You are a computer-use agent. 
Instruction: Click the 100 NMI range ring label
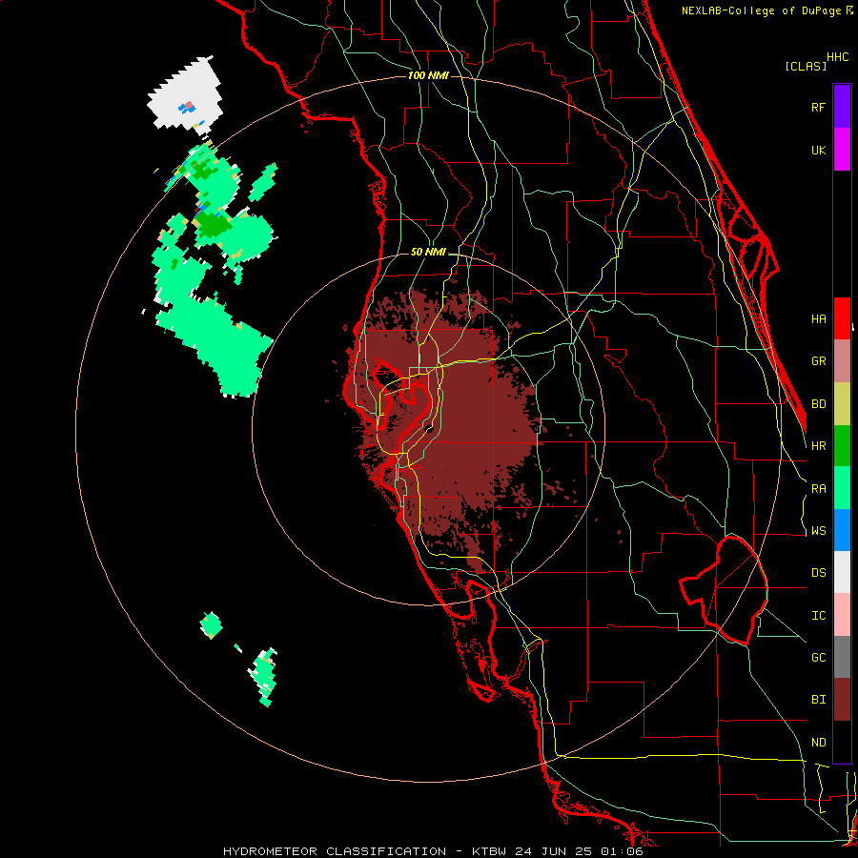coord(428,75)
